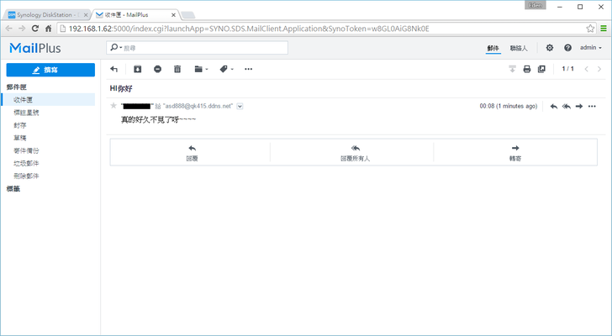Viewport: 612px width, 336px height.
Task: Click browser forward button
Action: [22, 29]
